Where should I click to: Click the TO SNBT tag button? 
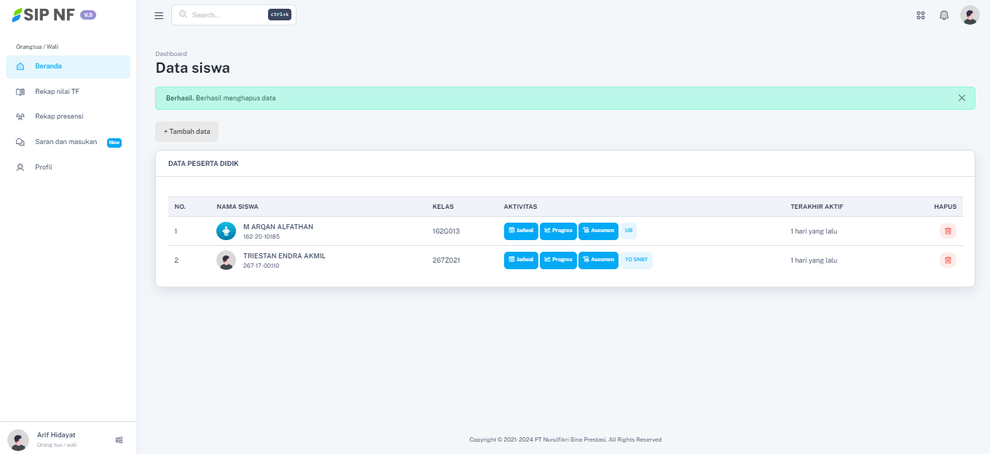coord(636,260)
